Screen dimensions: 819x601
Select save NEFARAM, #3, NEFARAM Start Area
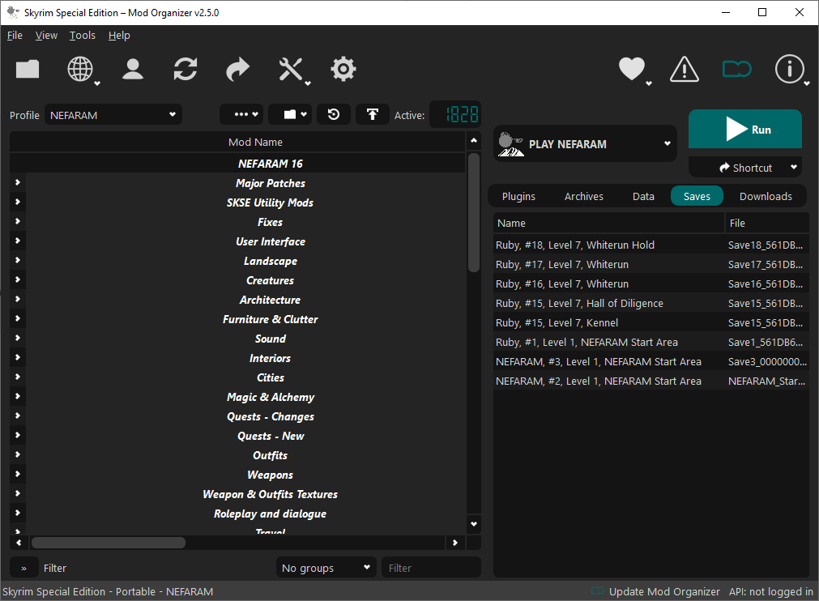651,362
